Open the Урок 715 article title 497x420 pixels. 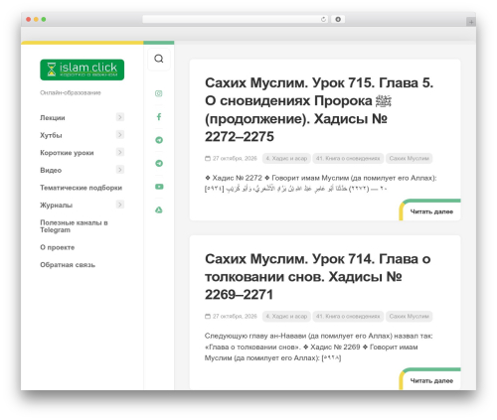tap(319, 109)
